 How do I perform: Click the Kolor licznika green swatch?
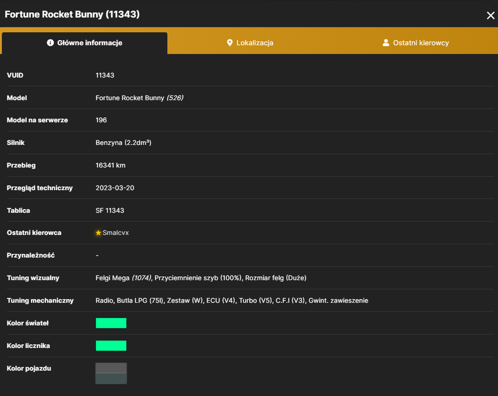111,345
